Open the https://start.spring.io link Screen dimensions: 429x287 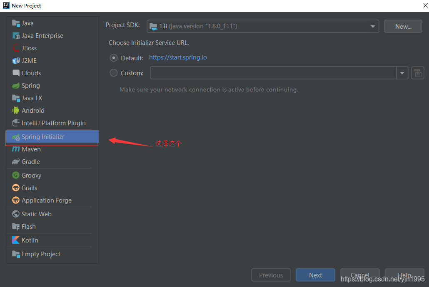178,57
